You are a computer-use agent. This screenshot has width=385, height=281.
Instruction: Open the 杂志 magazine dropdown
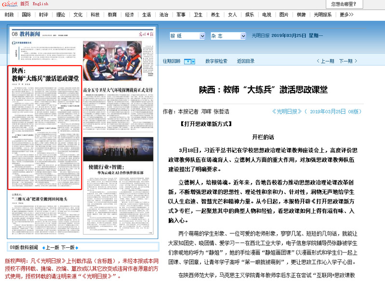click(x=228, y=36)
